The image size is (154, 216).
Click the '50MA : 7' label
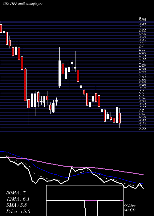[16, 193]
